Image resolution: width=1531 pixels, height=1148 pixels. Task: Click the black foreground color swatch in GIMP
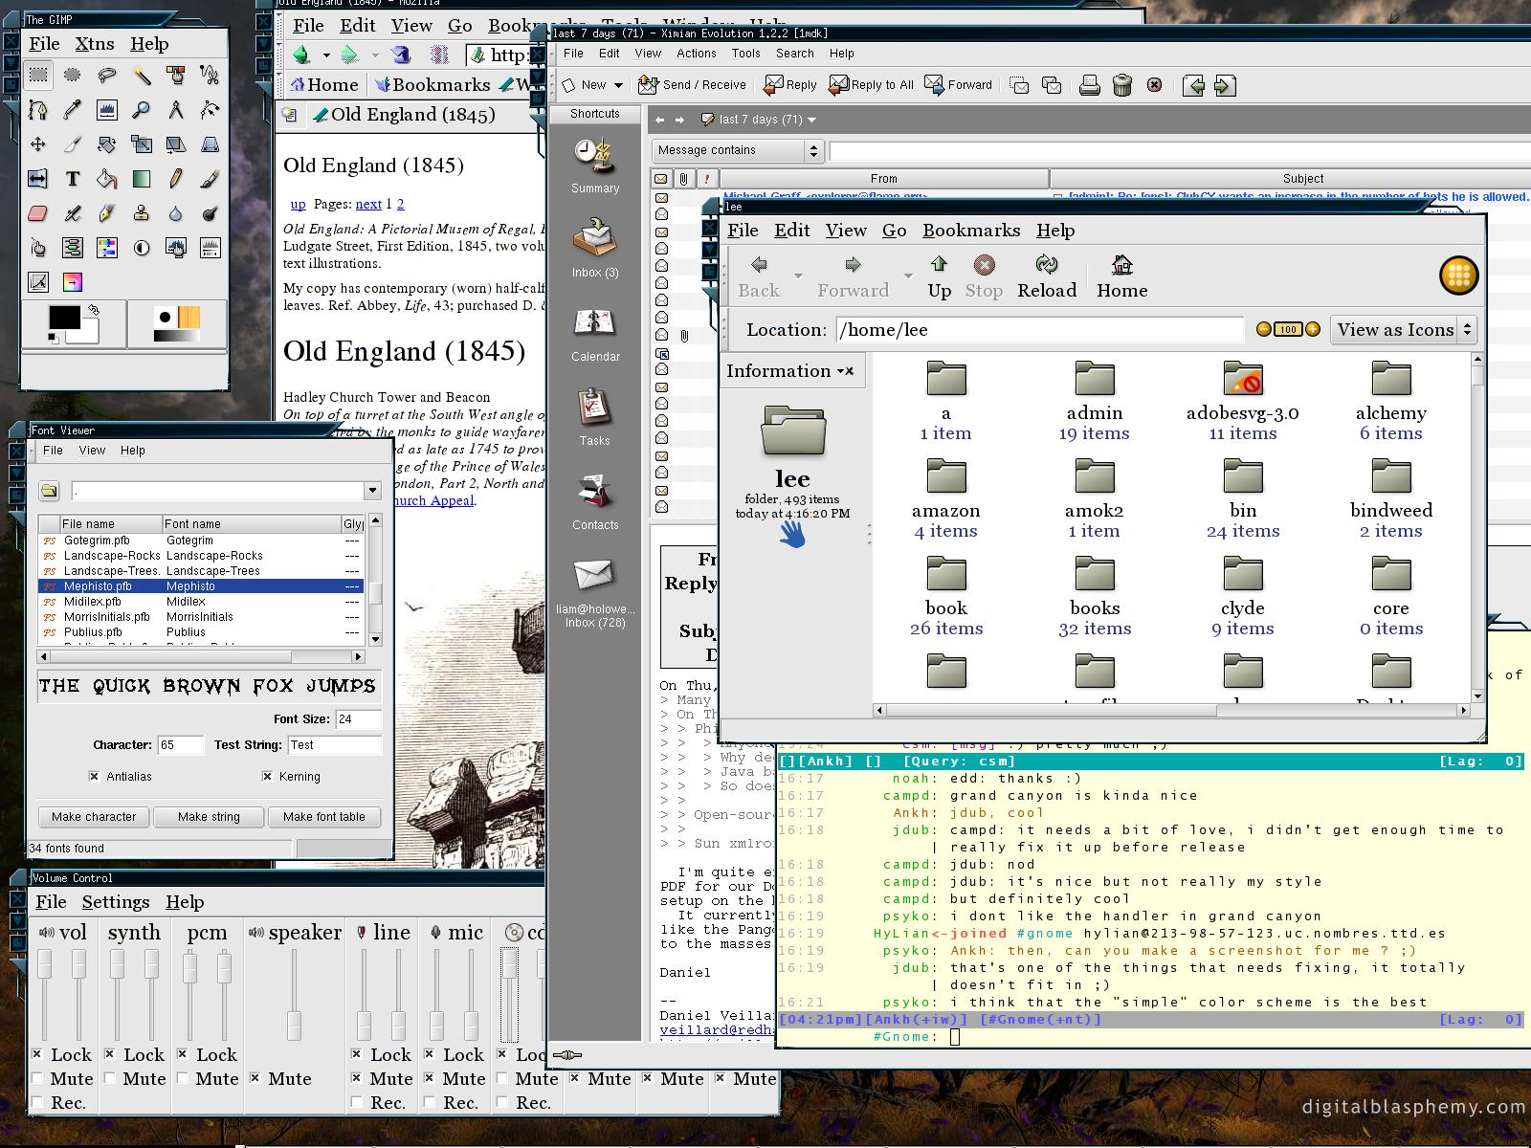pyautogui.click(x=64, y=319)
